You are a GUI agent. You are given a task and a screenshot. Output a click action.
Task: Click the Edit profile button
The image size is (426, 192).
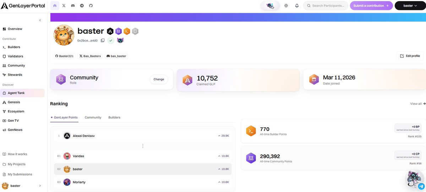(x=410, y=56)
